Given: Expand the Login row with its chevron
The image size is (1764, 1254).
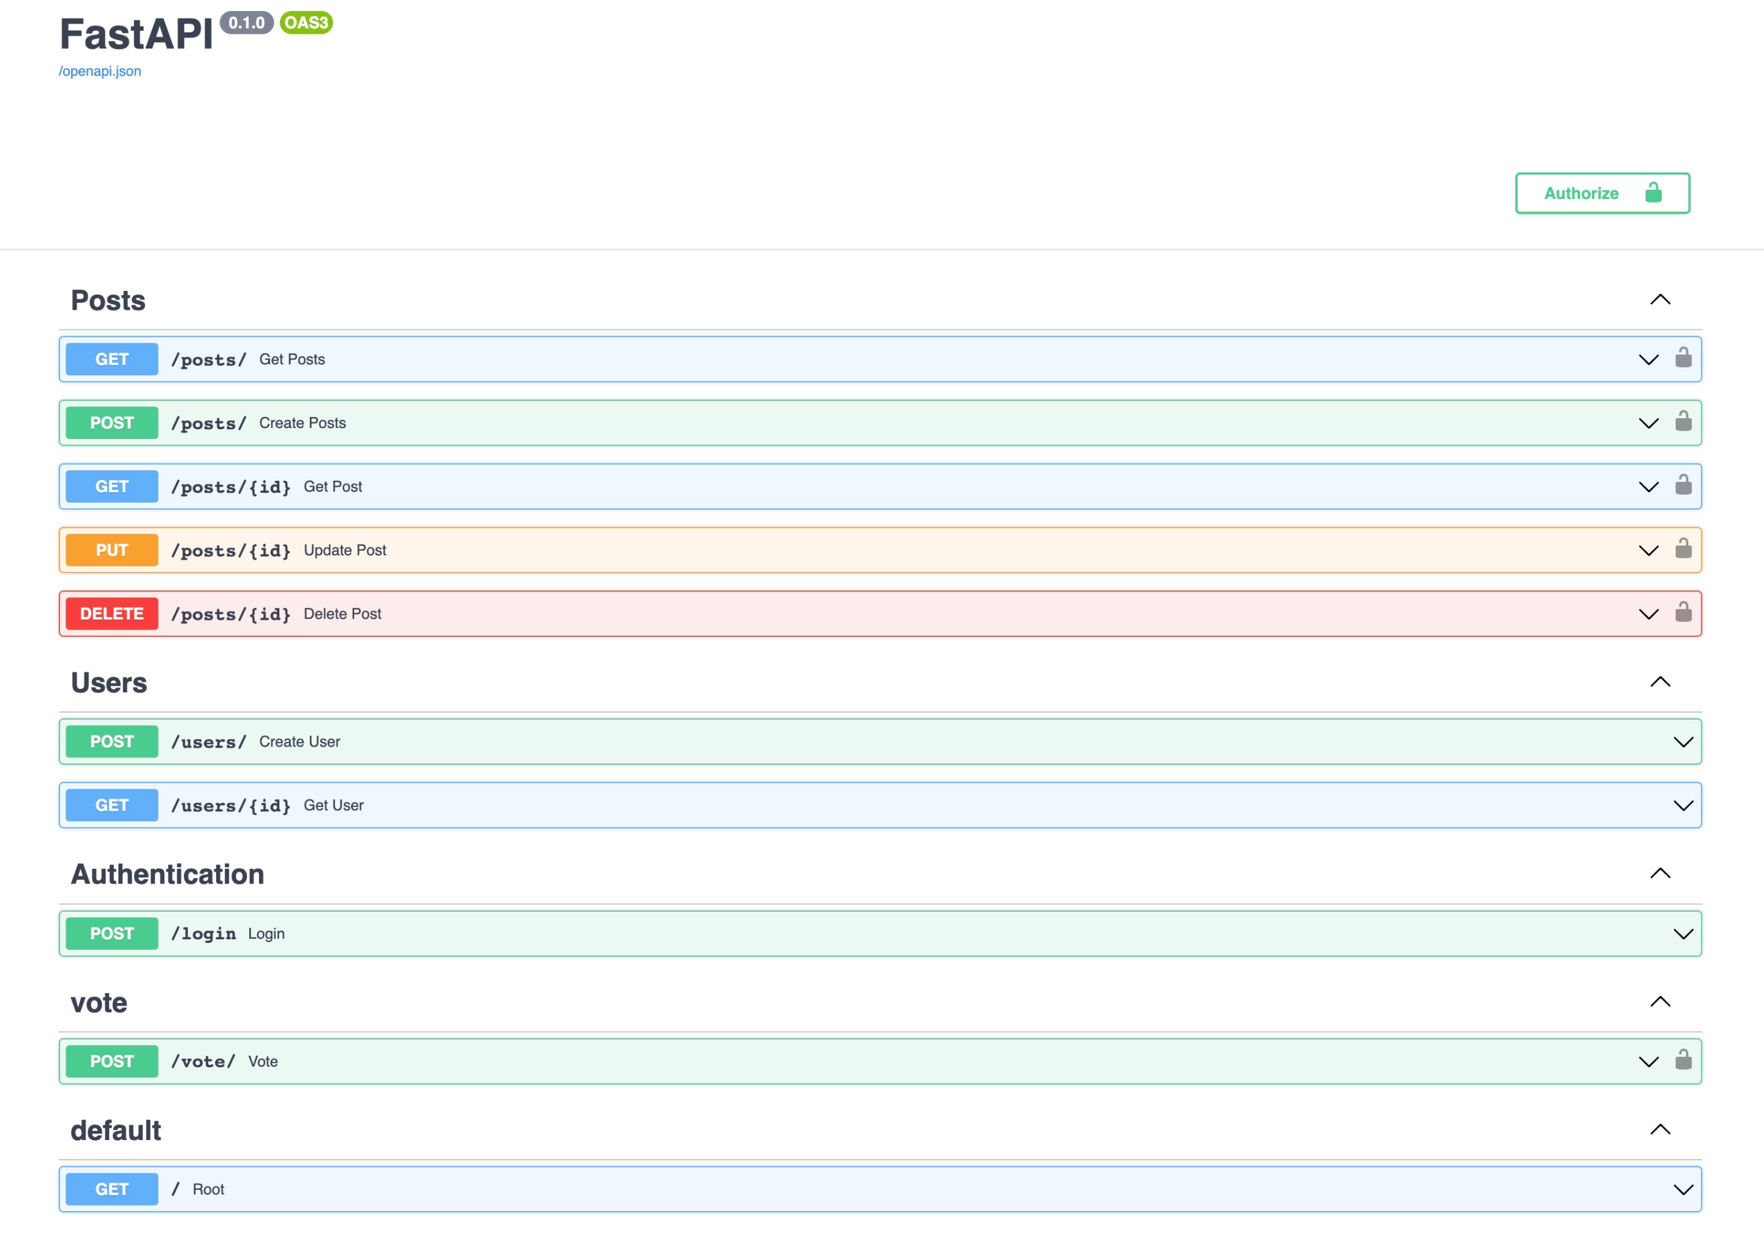Looking at the screenshot, I should point(1683,934).
